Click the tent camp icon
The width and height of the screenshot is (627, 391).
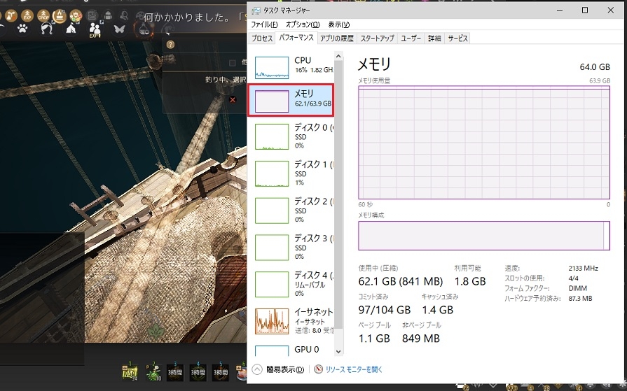[71, 29]
